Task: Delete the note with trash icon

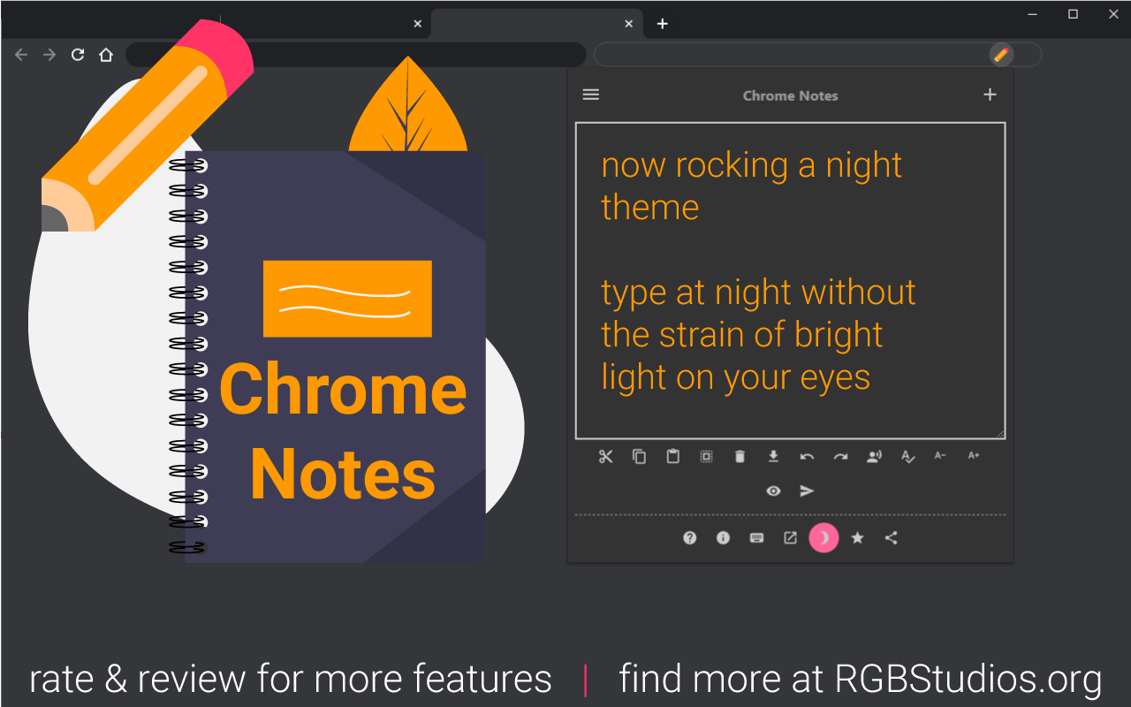Action: (x=740, y=457)
